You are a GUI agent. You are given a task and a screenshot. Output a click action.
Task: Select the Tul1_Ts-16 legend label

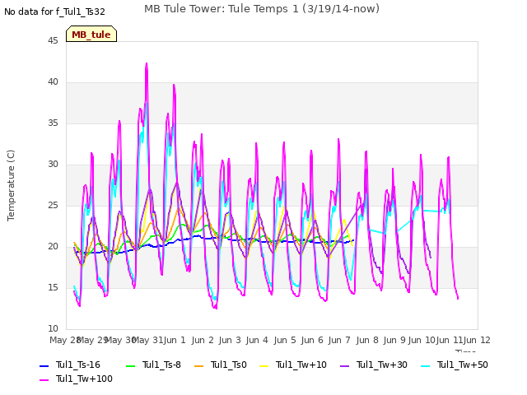(x=78, y=365)
